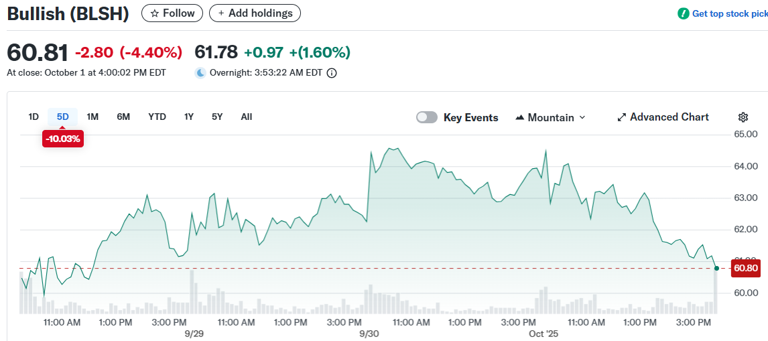
Task: Choose the 6M time range
Action: point(123,117)
